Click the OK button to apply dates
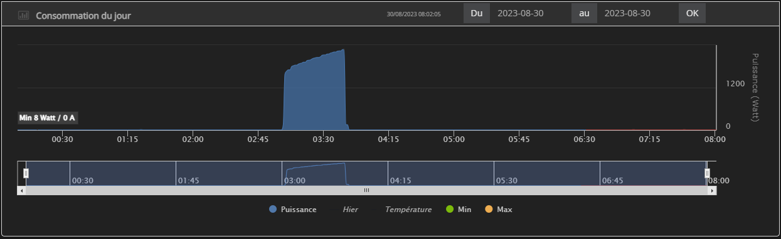Image resolution: width=781 pixels, height=239 pixels. (x=692, y=13)
